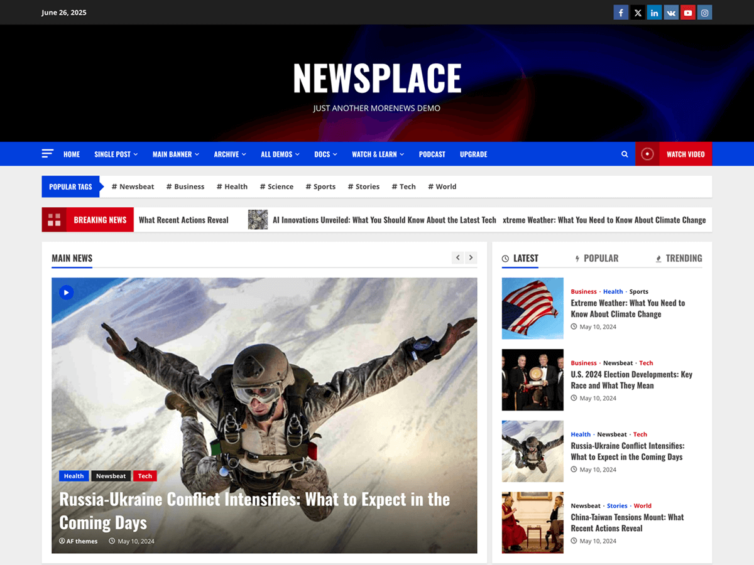Select the Home menu item
Image resolution: width=754 pixels, height=565 pixels.
[x=72, y=154]
